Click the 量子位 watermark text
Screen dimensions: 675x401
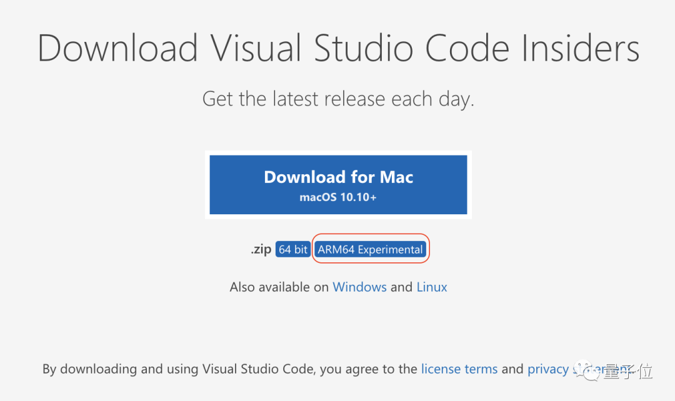[x=628, y=372]
